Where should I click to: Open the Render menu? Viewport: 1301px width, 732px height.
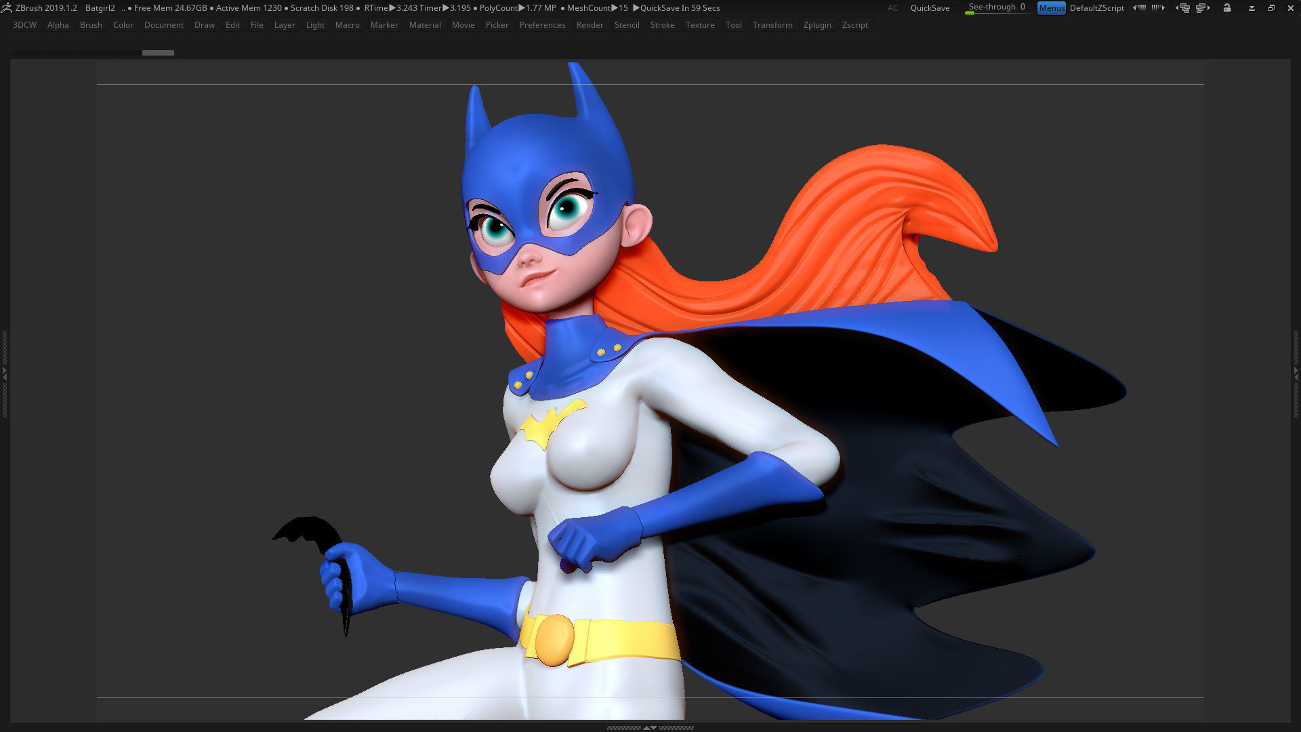pyautogui.click(x=590, y=25)
